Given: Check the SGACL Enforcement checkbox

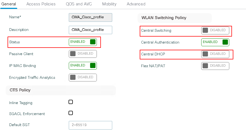Looking at the screenshot, I should tap(71, 113).
